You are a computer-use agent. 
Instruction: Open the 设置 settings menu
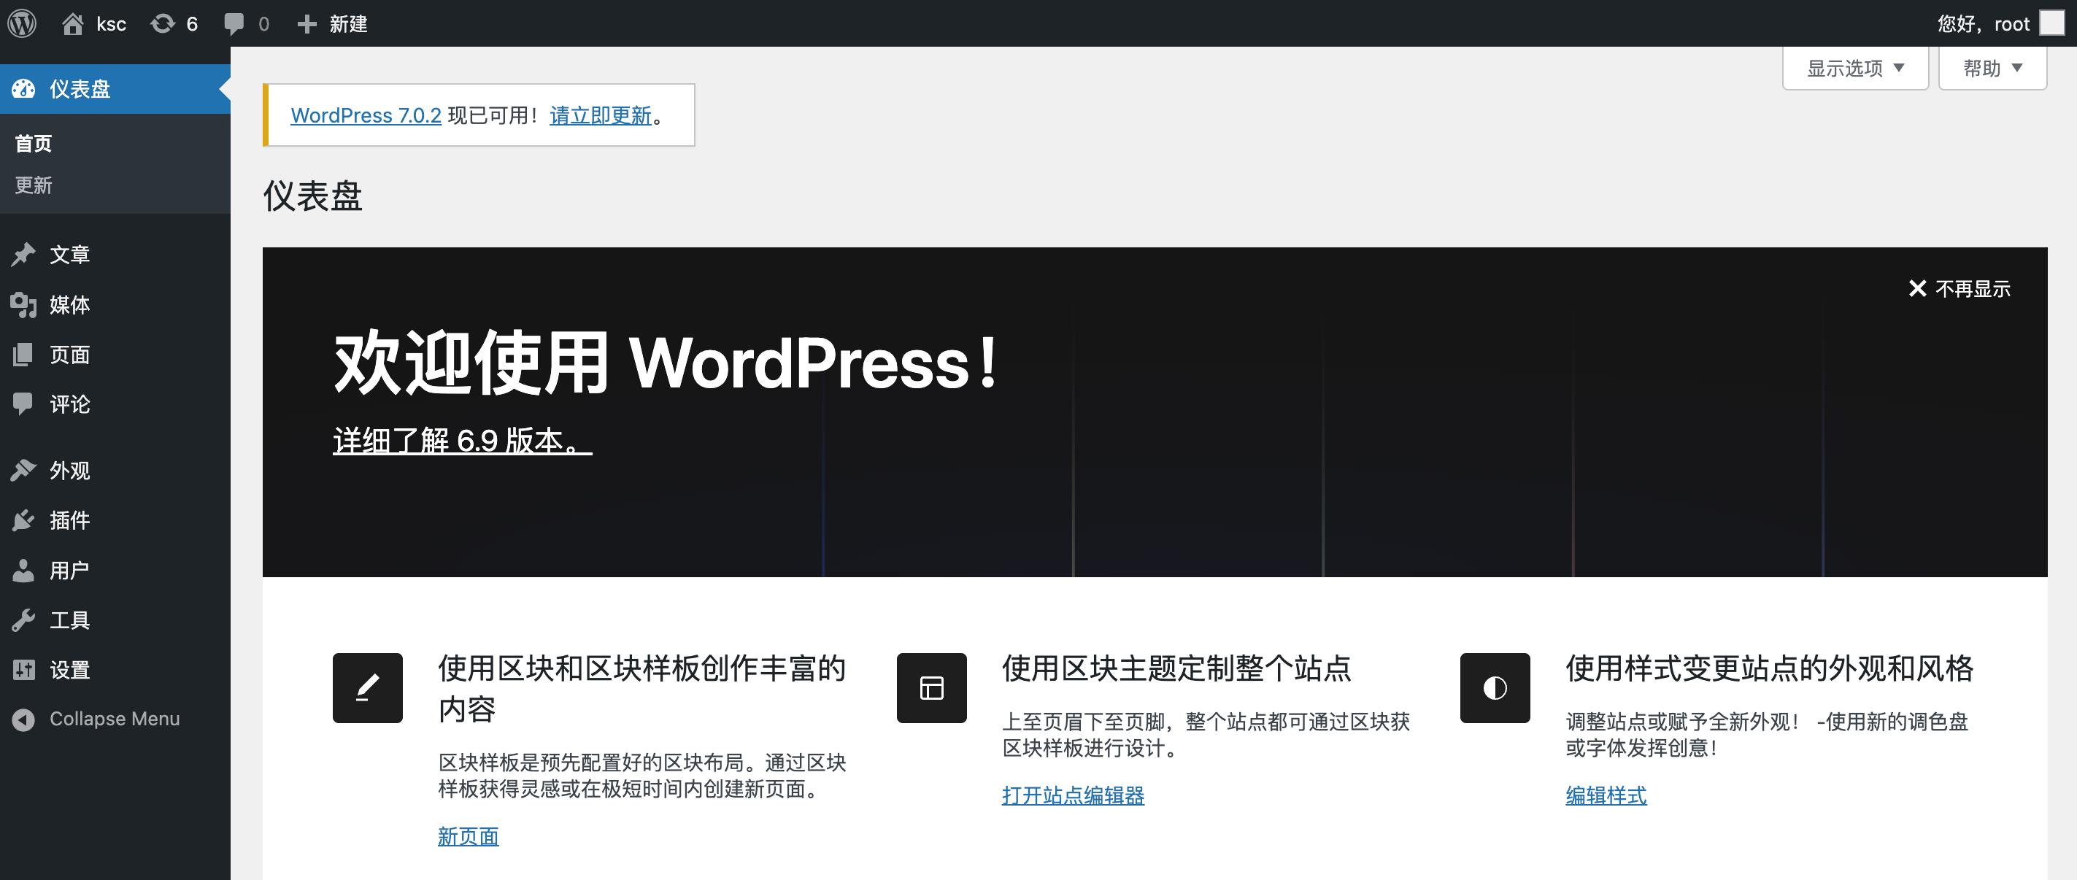(x=115, y=670)
